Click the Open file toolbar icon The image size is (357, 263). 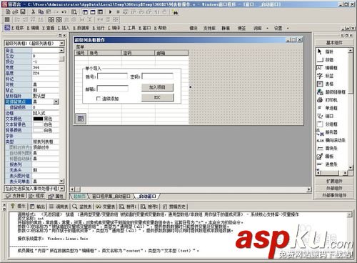pos(15,11)
